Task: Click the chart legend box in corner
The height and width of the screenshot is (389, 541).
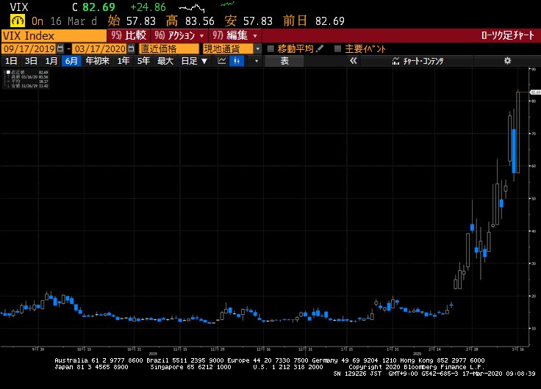Action: [x=26, y=79]
